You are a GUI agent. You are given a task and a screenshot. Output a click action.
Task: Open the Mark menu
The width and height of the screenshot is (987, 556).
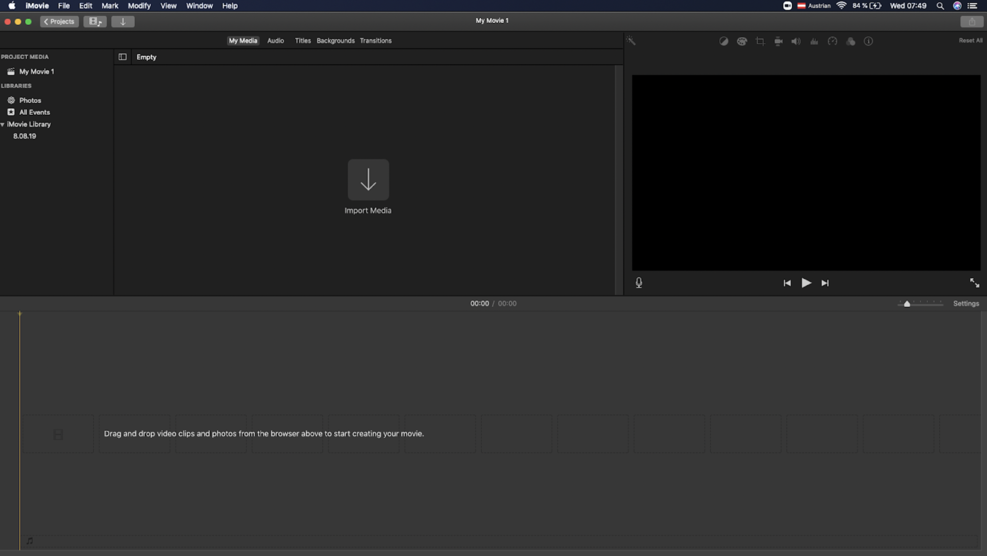(x=110, y=6)
